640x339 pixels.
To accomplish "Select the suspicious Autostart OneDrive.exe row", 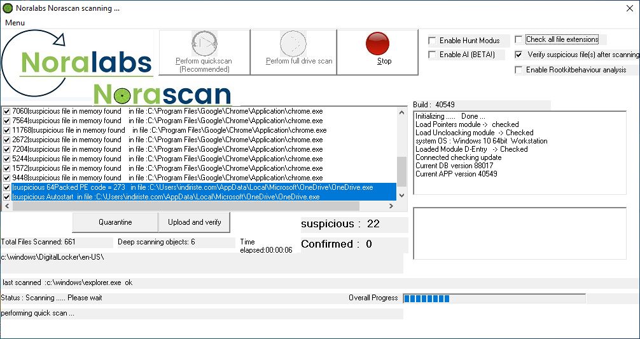I will pos(204,197).
